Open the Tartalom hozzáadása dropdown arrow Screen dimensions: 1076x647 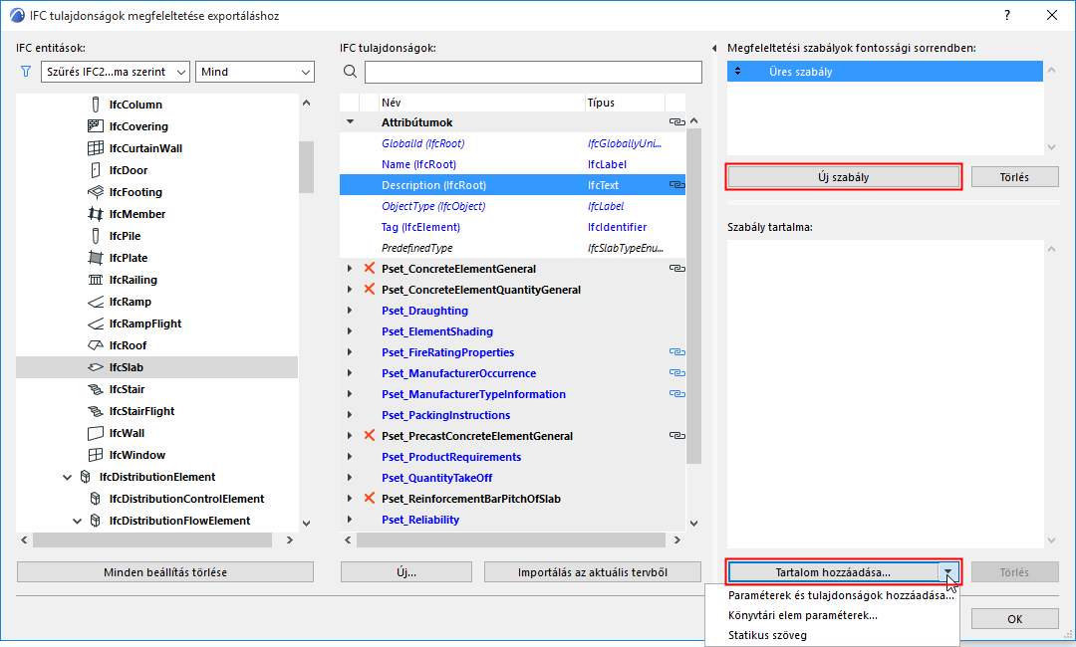(947, 572)
